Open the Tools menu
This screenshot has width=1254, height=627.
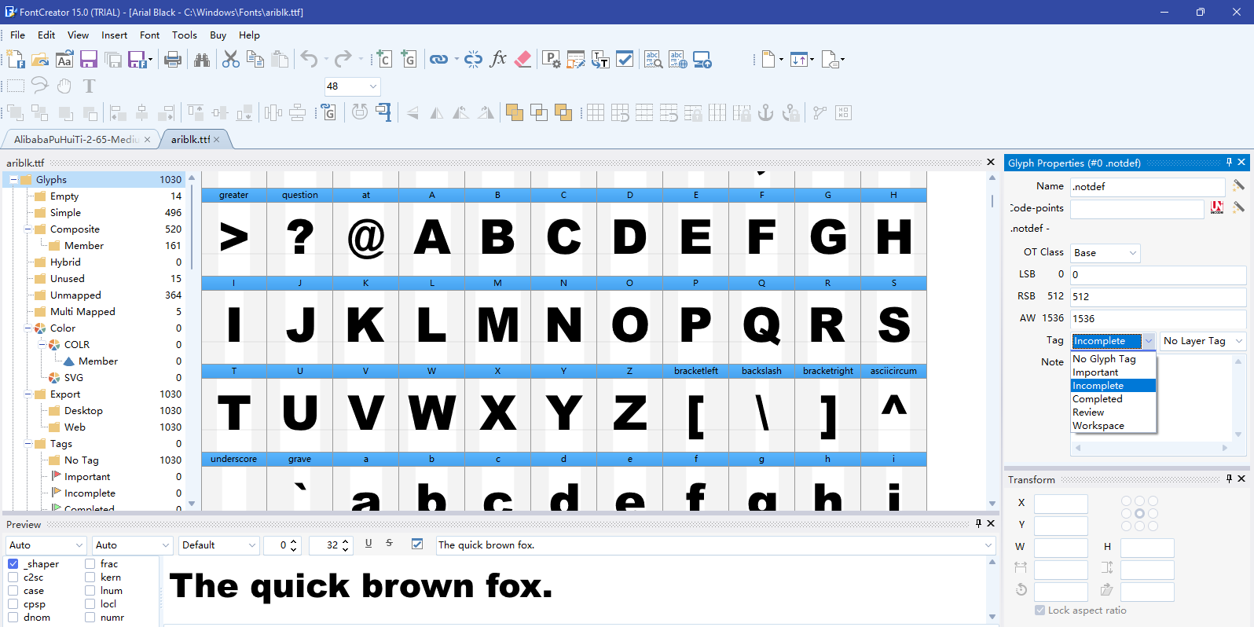(184, 35)
